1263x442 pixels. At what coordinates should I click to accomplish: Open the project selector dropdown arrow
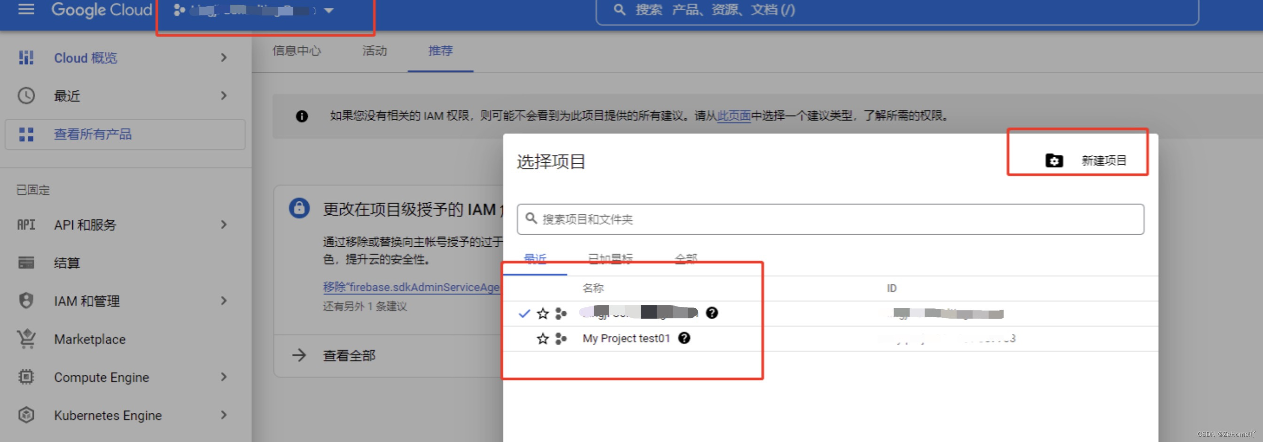tap(329, 10)
